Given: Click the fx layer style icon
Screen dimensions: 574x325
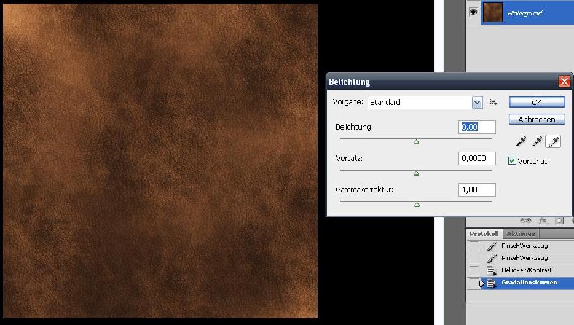Looking at the screenshot, I should (x=543, y=221).
